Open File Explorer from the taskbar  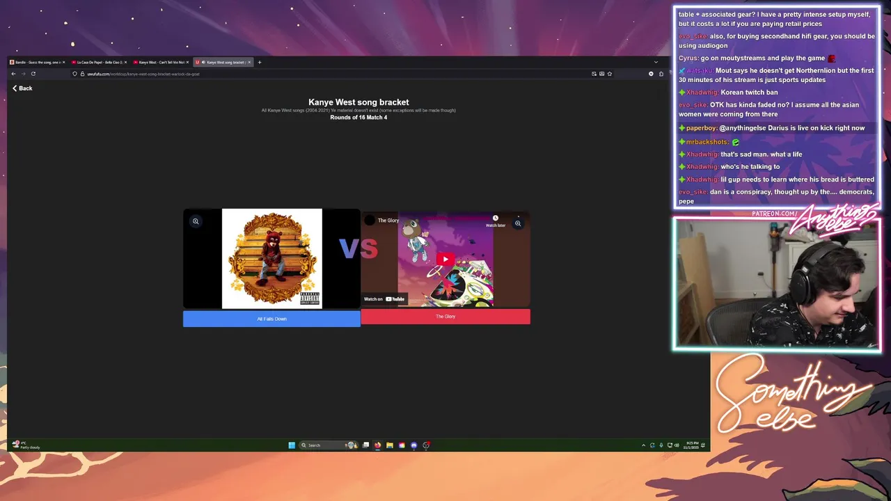pos(390,445)
